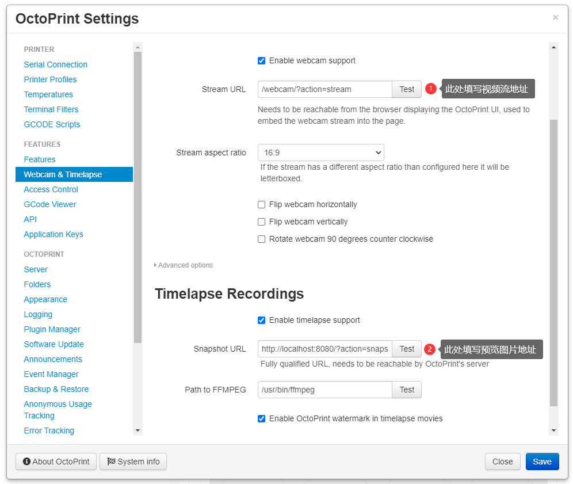Click red marker 1 beside Stream URL

430,89
